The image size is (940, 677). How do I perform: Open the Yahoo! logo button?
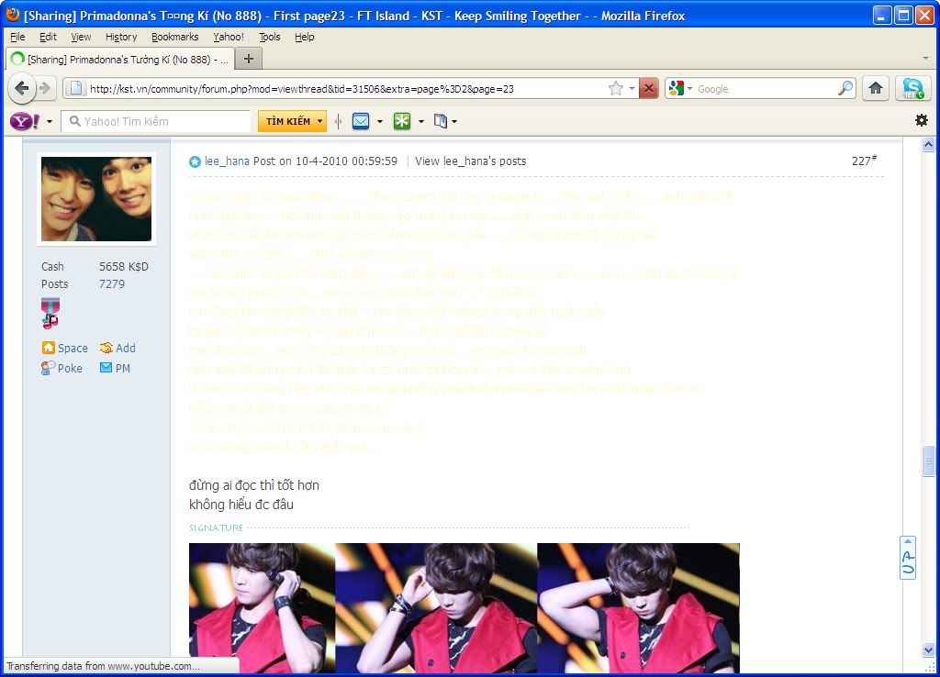point(25,122)
